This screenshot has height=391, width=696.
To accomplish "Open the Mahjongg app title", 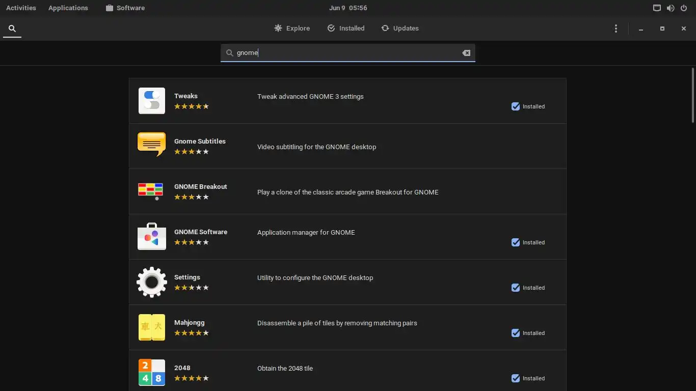I will coord(190,322).
